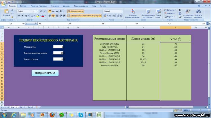Open the Лист2 sheet tab

22,107
